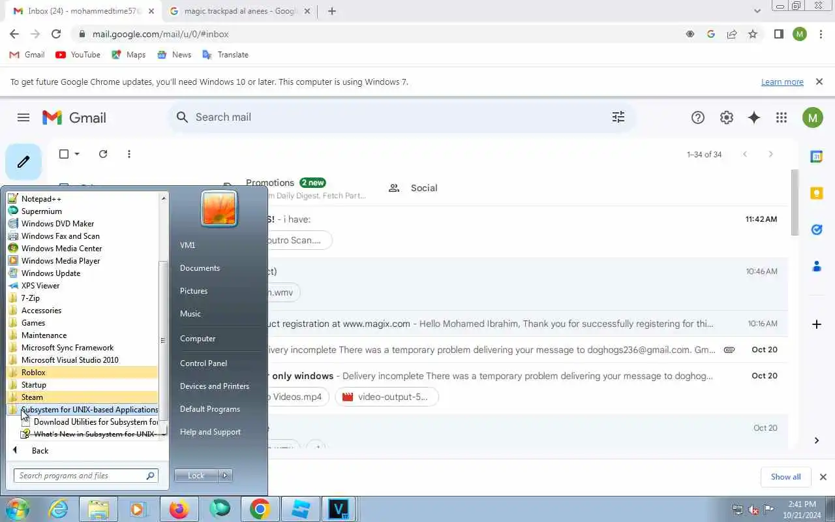Open Google Keep side panel icon
The image size is (835, 522).
point(817,193)
